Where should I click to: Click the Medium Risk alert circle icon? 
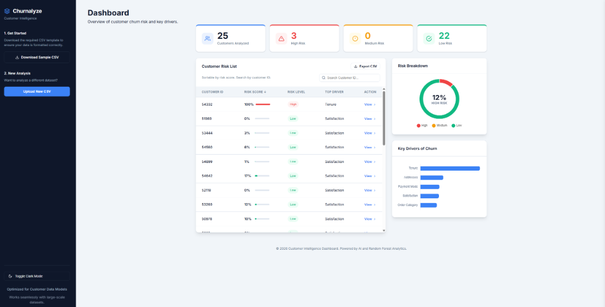355,38
